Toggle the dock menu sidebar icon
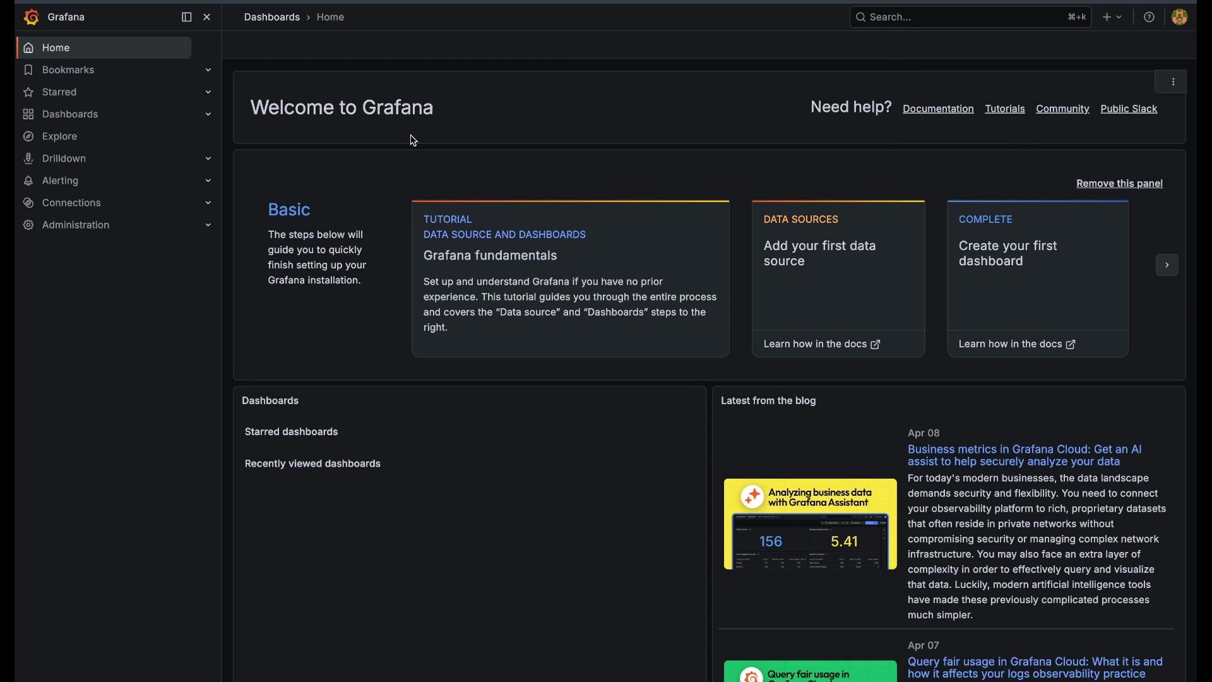 [186, 18]
